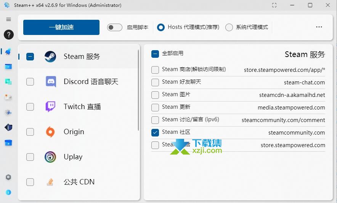The height and width of the screenshot is (203, 337).
Task: Select the rocket acceleration sidebar icon
Action: [x=8, y=51]
